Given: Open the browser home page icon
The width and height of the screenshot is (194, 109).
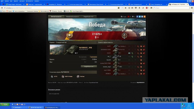Looking at the screenshot, I should click(x=125, y=8).
